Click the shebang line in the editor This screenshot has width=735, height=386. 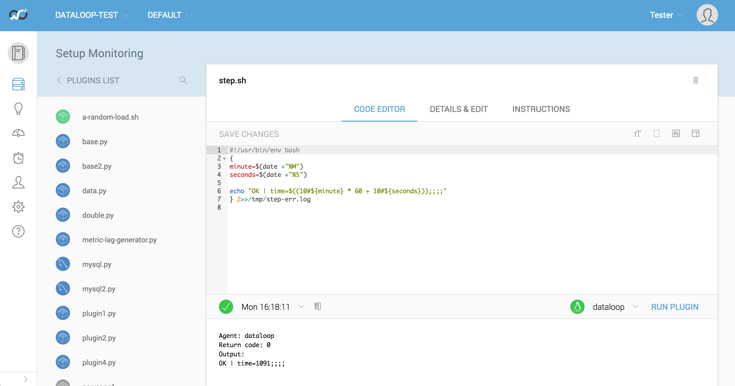coord(264,150)
